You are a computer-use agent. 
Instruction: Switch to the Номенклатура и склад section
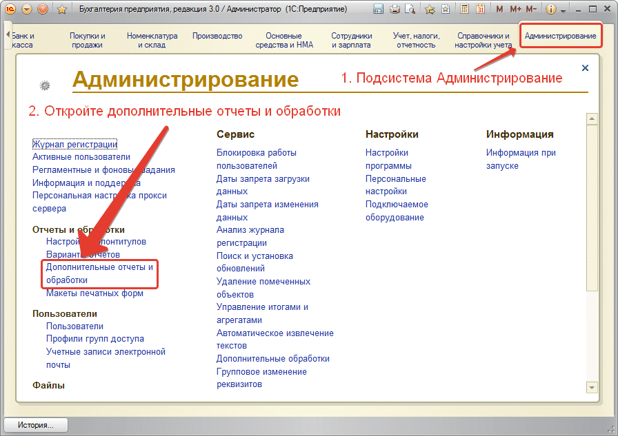point(152,40)
